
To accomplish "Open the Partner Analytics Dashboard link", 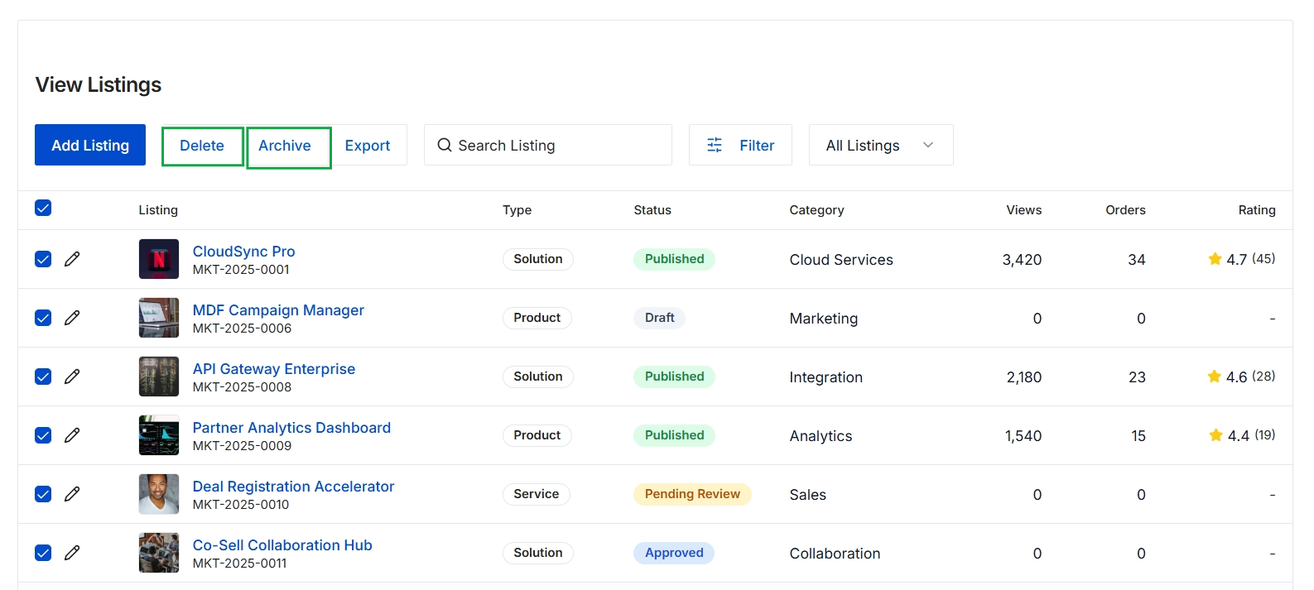I will click(291, 427).
